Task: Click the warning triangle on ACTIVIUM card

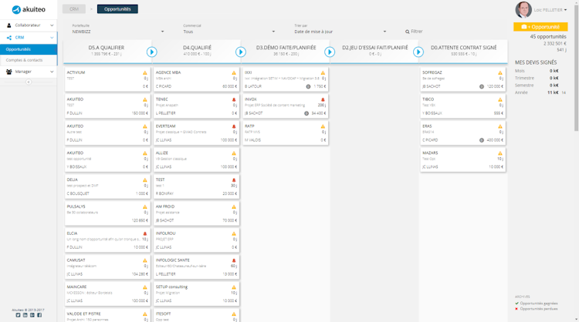Action: pos(145,73)
